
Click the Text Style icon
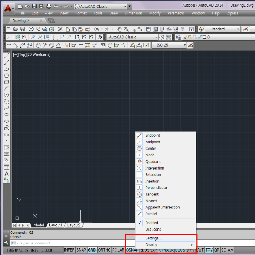(x=201, y=29)
